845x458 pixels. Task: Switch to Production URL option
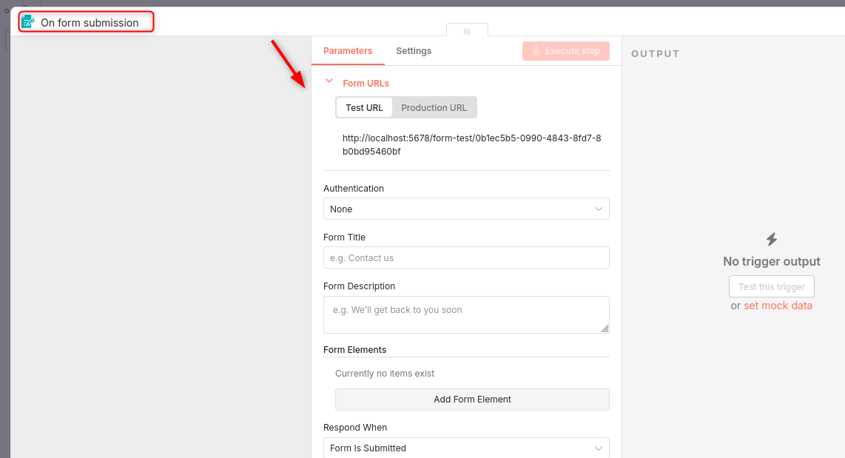pos(434,108)
